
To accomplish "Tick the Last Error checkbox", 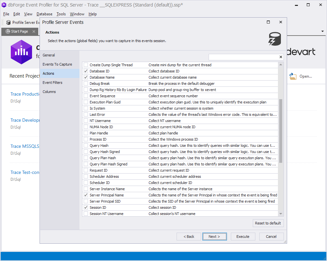I will coord(86,115).
